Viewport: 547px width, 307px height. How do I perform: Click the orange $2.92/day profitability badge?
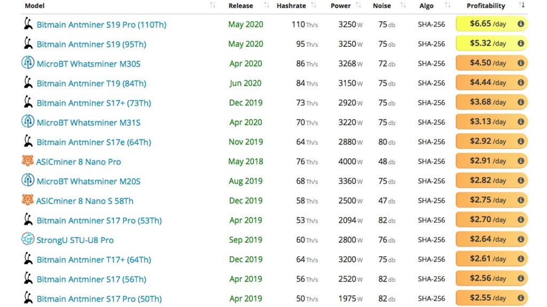[491, 141]
